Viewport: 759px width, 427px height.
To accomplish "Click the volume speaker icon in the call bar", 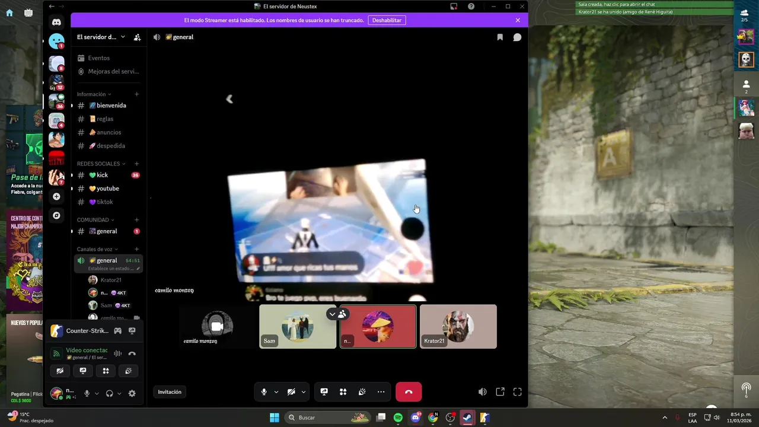I will (483, 392).
